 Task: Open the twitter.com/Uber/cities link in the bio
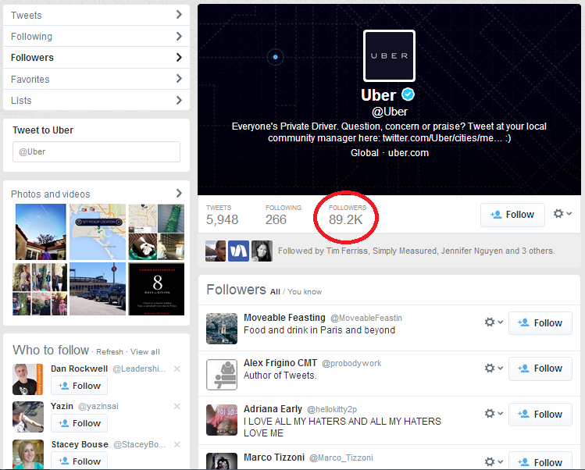(x=442, y=138)
